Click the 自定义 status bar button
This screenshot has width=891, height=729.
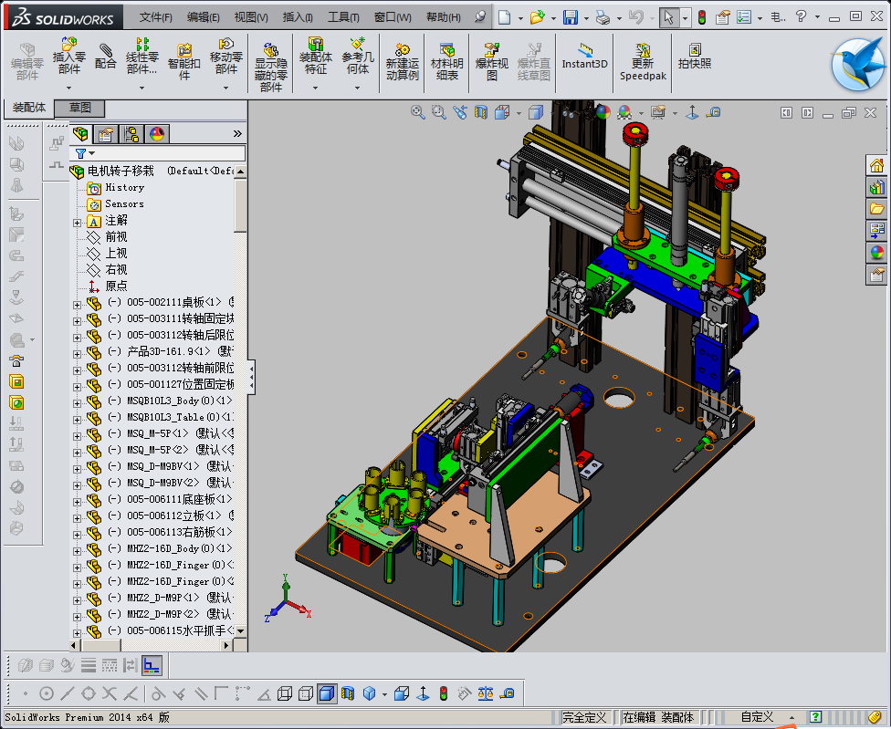pyautogui.click(x=757, y=717)
